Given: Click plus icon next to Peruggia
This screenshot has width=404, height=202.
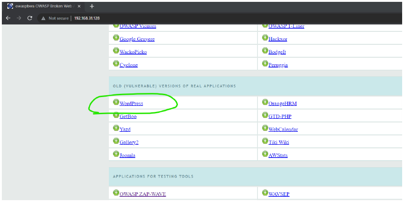Looking at the screenshot, I should (265, 63).
